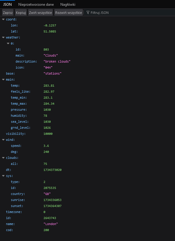Collapse the wind section
Screen dimensions: 175x241
click(x=3, y=140)
